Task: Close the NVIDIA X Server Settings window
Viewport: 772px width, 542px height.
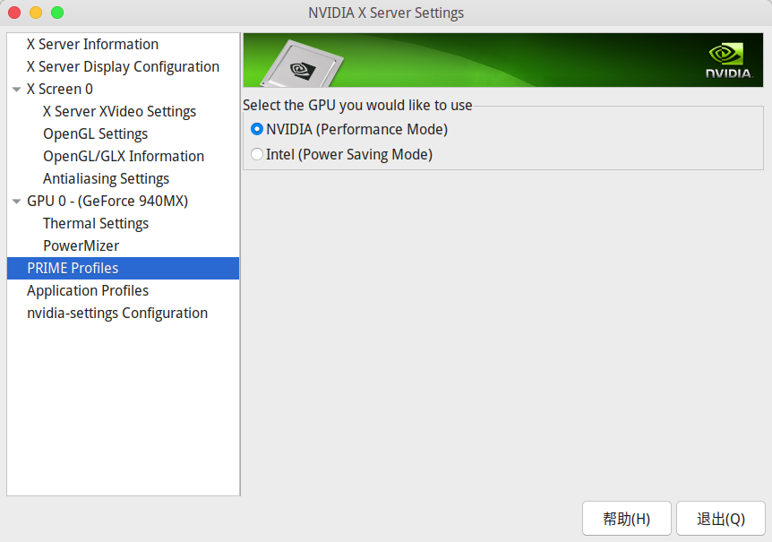Action: [14, 13]
